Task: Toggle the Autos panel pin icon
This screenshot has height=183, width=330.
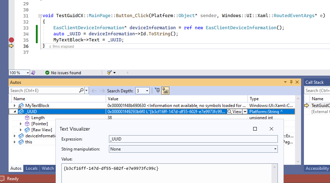Action: tap(291, 82)
